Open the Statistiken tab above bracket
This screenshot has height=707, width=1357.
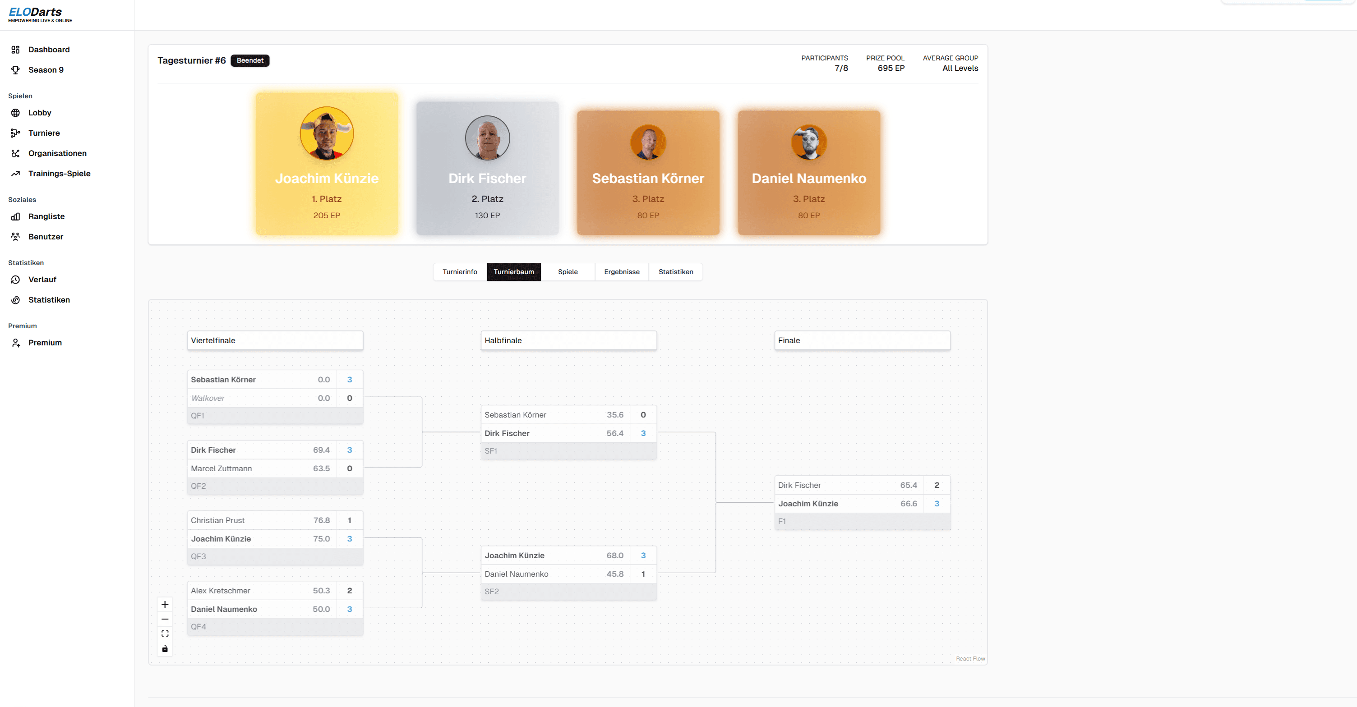tap(675, 271)
